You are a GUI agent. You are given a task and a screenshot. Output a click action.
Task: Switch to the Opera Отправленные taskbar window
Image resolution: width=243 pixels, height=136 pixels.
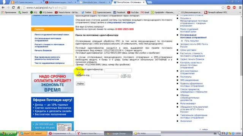[62, 133]
